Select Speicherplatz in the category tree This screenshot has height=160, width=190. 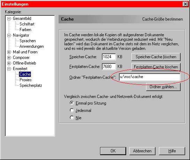(x=31, y=85)
